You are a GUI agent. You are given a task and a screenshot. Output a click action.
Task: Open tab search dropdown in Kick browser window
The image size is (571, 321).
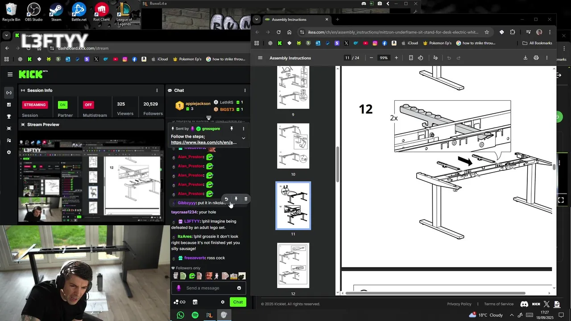tap(6, 36)
